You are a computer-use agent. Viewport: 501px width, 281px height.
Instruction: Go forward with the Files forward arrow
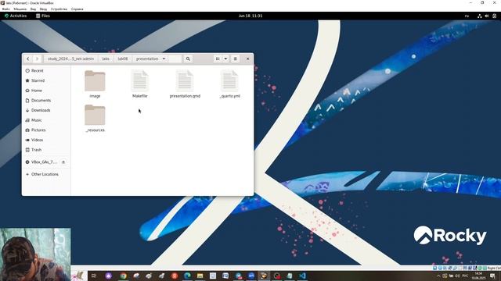37,59
